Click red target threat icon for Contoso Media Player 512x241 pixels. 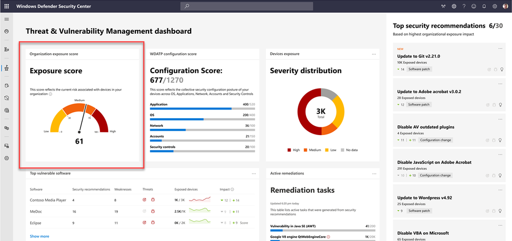coord(145,200)
